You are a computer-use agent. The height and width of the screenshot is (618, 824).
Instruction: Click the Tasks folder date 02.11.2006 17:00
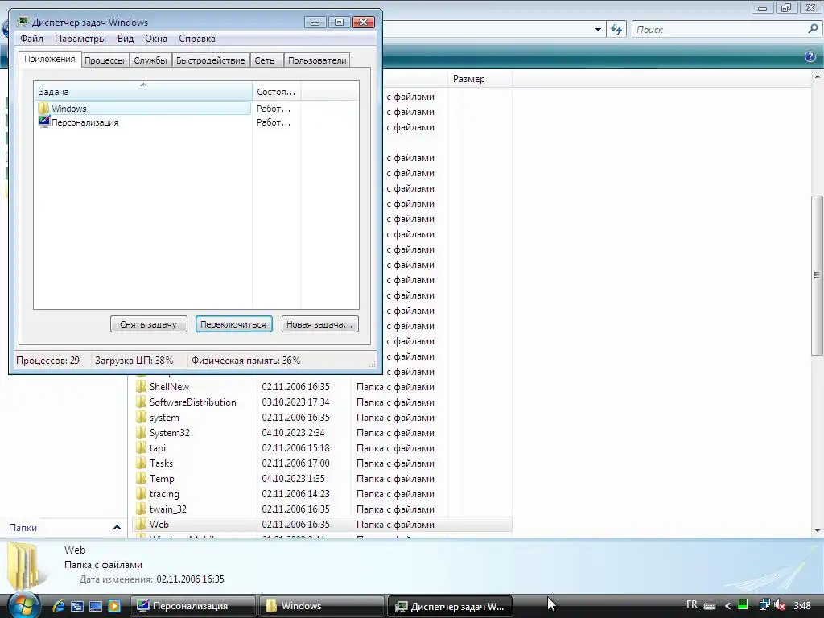click(x=295, y=463)
